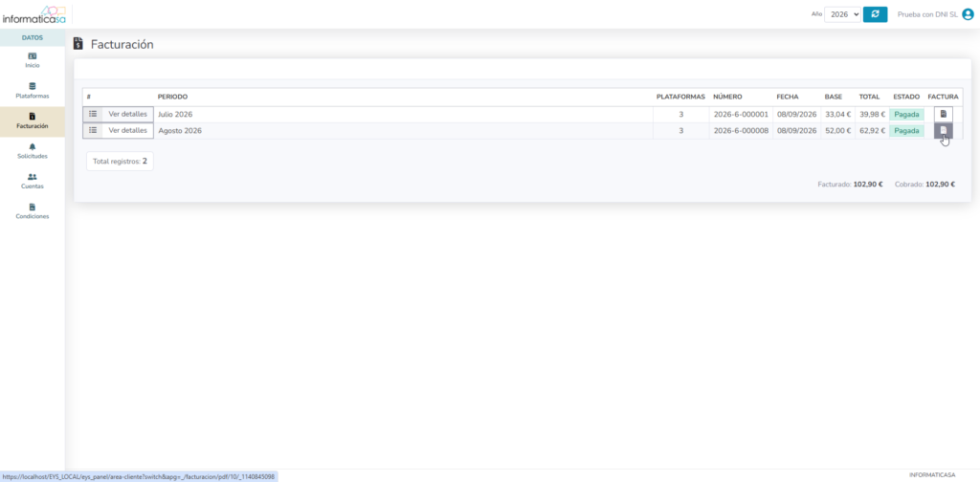This screenshot has width=980, height=482.
Task: Click the ESTADO column header
Action: coord(906,97)
